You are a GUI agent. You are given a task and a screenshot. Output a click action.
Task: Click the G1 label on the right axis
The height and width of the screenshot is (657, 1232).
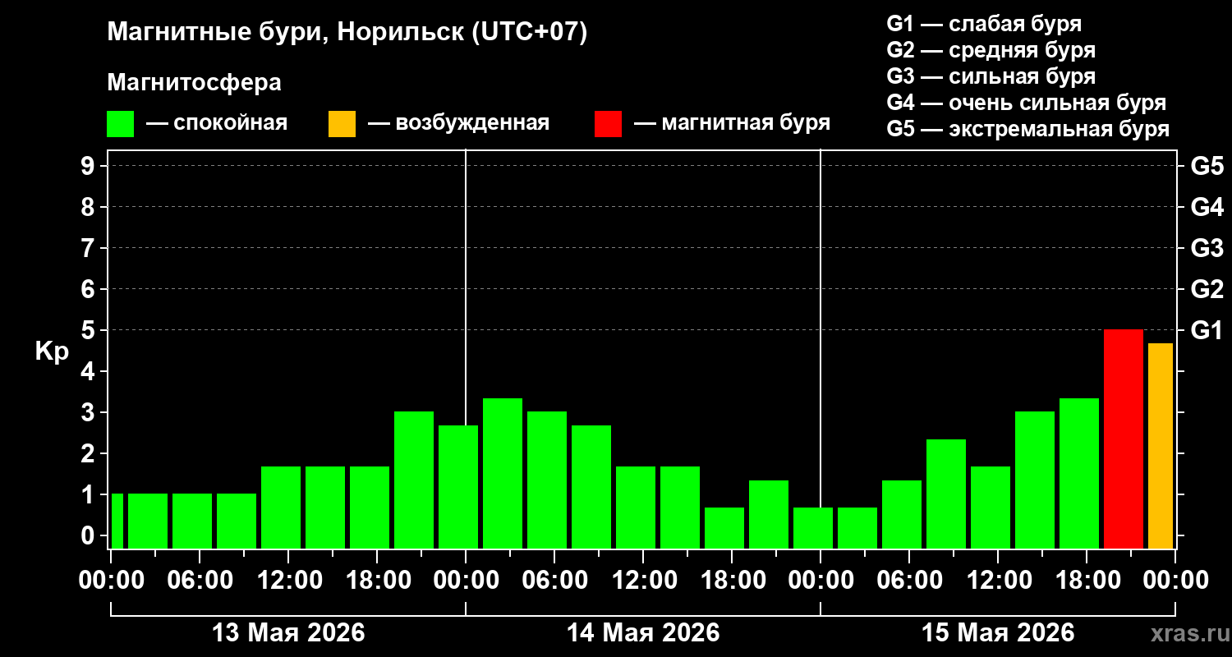click(x=1207, y=330)
